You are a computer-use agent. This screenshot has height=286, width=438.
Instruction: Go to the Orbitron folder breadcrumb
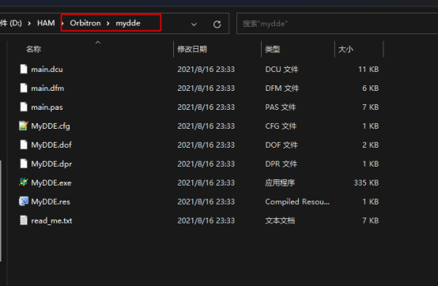coord(85,23)
